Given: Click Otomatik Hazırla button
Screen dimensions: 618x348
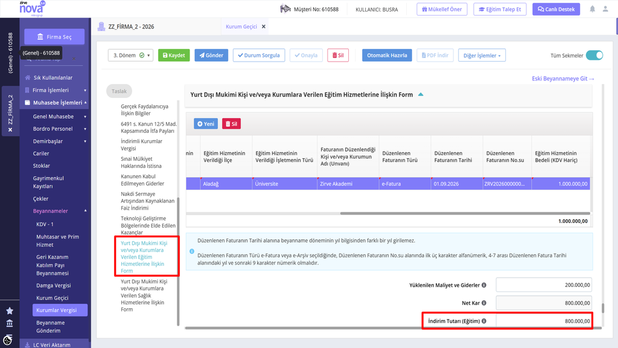Looking at the screenshot, I should (387, 55).
